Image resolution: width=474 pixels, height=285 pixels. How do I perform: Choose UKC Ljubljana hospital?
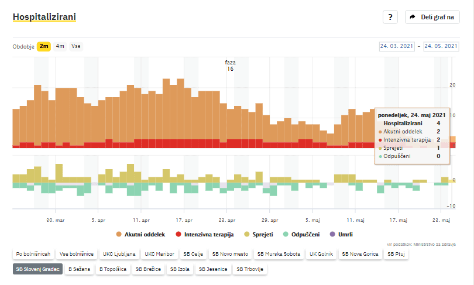click(x=119, y=254)
